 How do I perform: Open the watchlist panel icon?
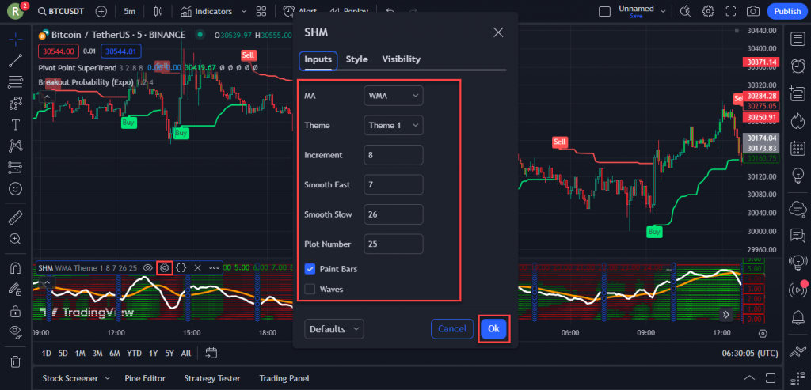tap(798, 40)
